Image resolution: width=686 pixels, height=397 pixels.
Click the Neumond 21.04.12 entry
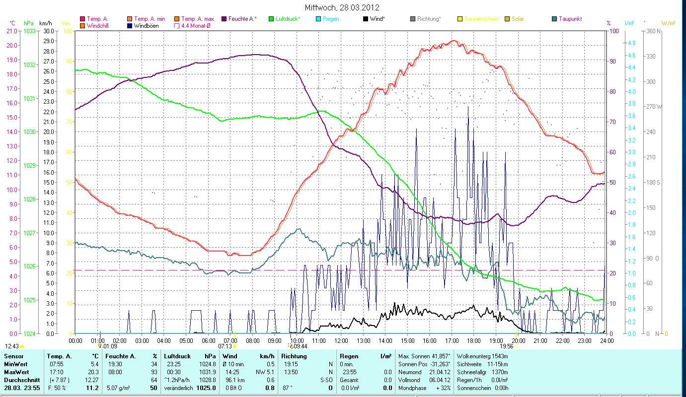tap(424, 372)
